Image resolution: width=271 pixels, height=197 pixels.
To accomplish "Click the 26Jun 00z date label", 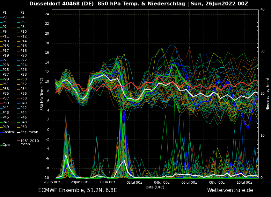I will 52,182.
